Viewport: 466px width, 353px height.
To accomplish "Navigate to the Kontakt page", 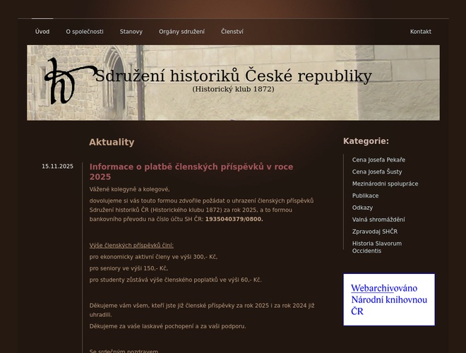I will pyautogui.click(x=420, y=32).
